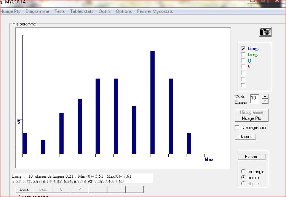Open the Nuage Pts menu

tap(10, 11)
